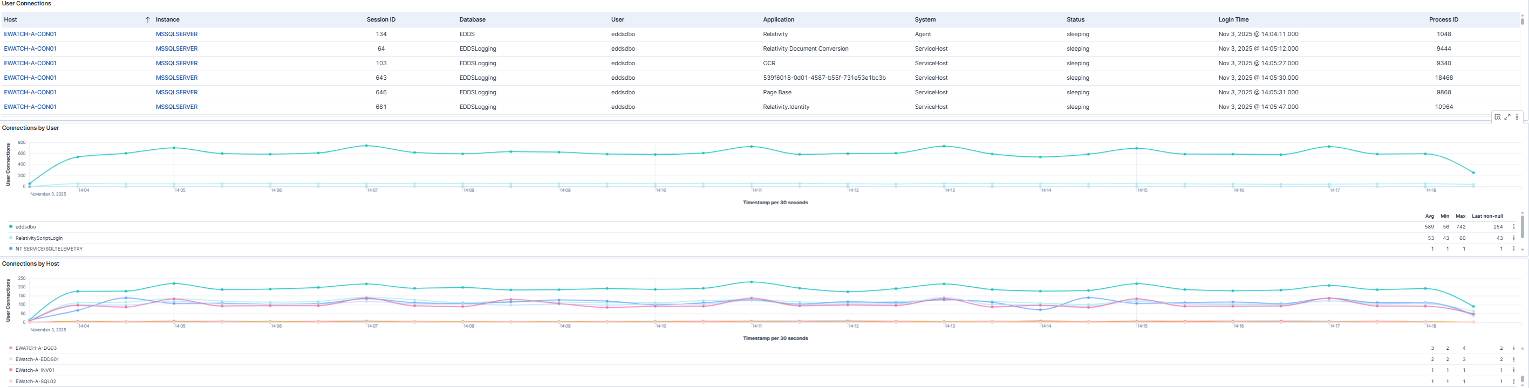Toggle eddsdbo series via its legend label
The height and width of the screenshot is (388, 1529).
(x=25, y=227)
